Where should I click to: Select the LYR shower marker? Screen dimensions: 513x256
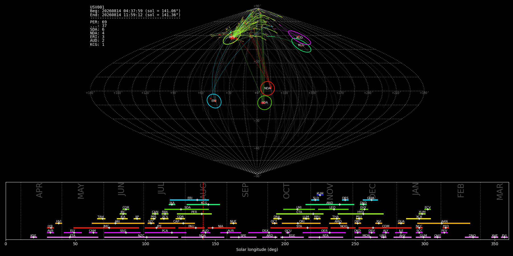pyautogui.click(x=51, y=228)
